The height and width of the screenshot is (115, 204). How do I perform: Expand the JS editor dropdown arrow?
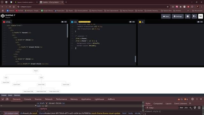pos(201,22)
